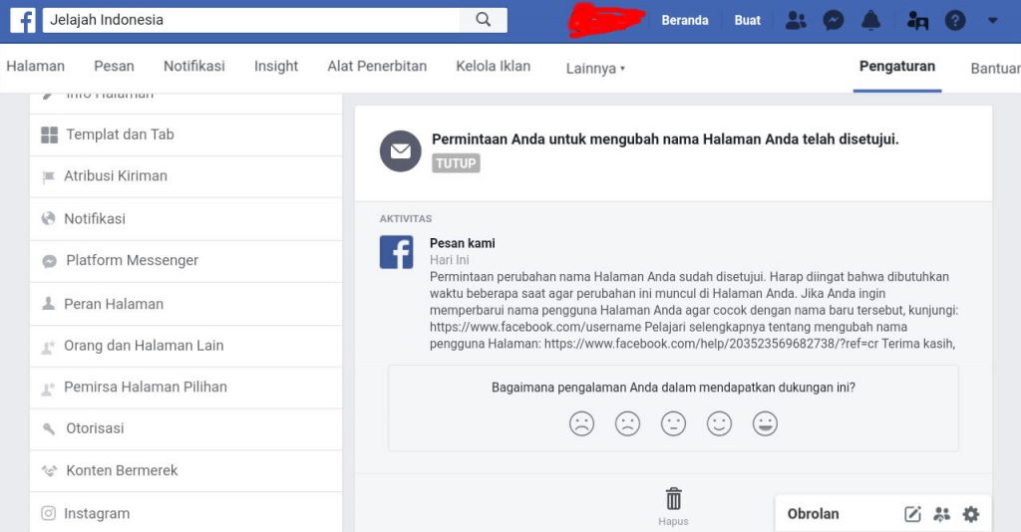Open Peran Halaman settings
This screenshot has height=532, width=1021.
(x=185, y=304)
